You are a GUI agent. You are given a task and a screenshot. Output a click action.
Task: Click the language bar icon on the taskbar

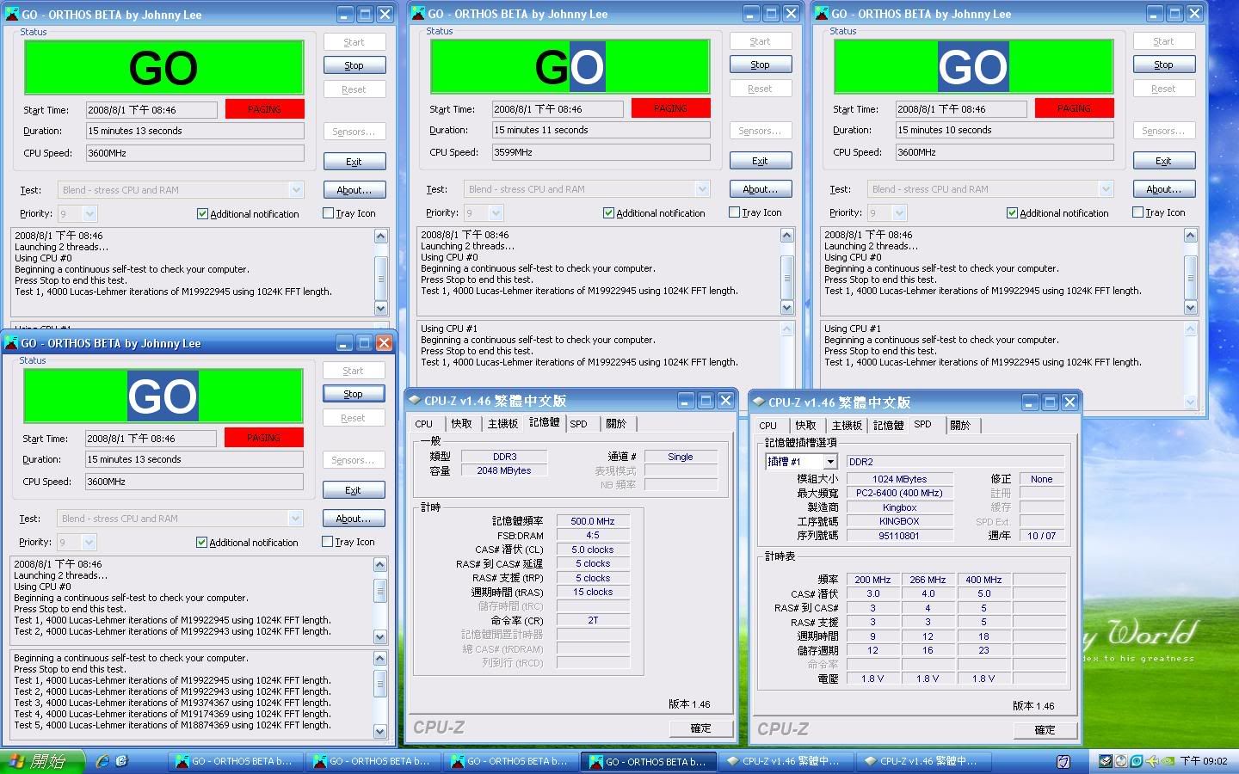point(1063,761)
